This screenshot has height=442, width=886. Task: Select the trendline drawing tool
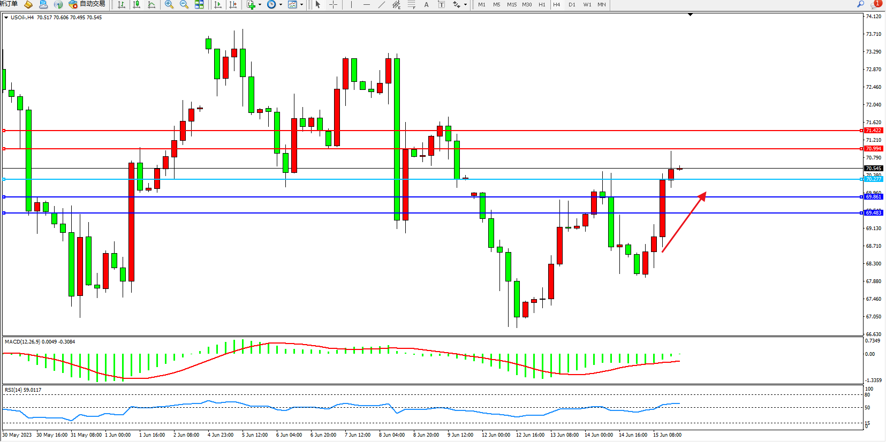381,4
